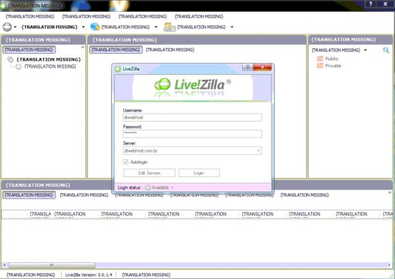The image size is (395, 279).
Task: Click the magnifier search icon in the right panel
Action: pyautogui.click(x=386, y=50)
